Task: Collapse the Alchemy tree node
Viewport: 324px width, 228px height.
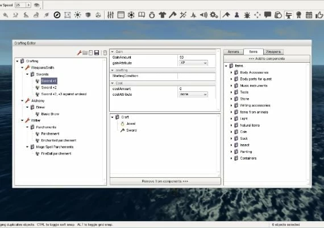Action: 22,101
